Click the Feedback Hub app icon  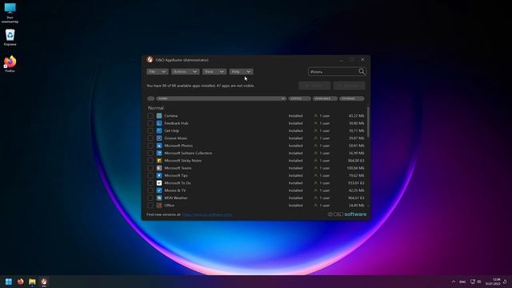(x=159, y=123)
